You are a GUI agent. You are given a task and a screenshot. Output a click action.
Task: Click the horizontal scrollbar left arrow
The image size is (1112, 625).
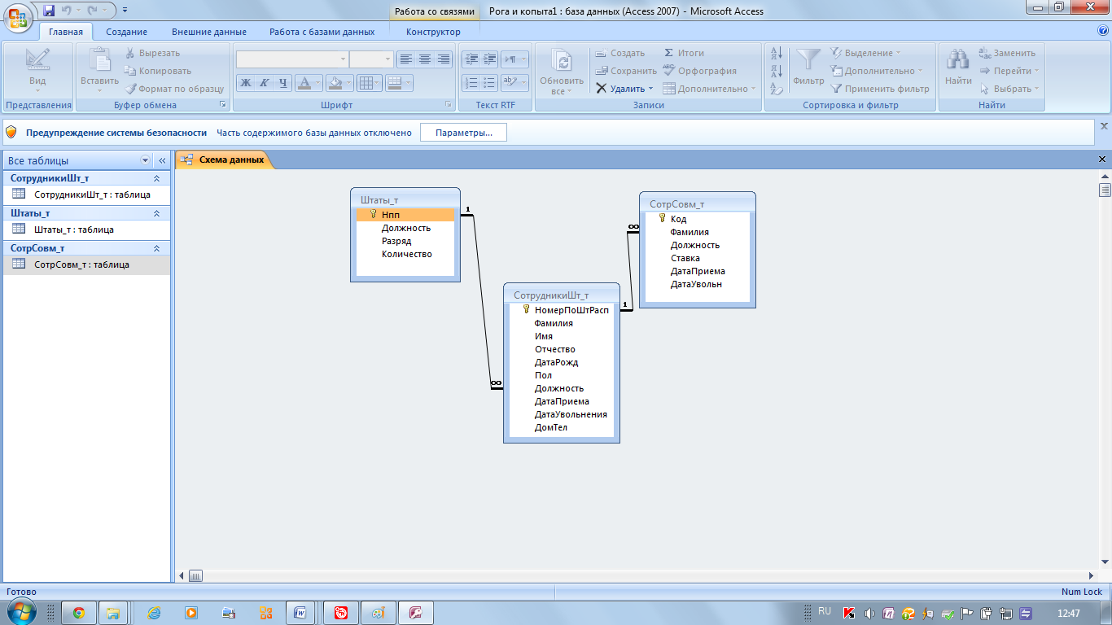(182, 576)
